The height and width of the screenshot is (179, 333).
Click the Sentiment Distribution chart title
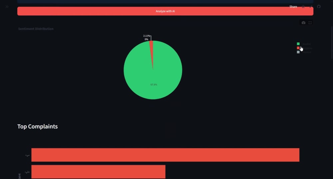click(36, 29)
